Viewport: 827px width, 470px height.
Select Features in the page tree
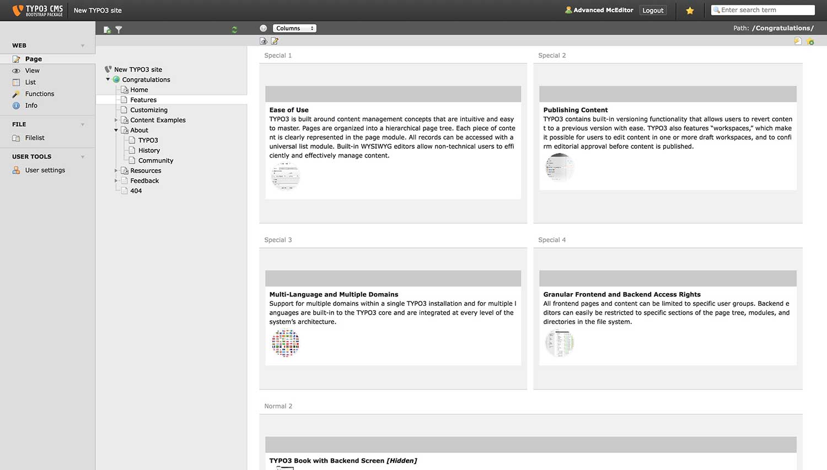(x=143, y=100)
